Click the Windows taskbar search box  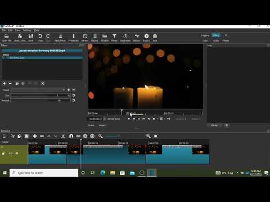click(x=44, y=173)
